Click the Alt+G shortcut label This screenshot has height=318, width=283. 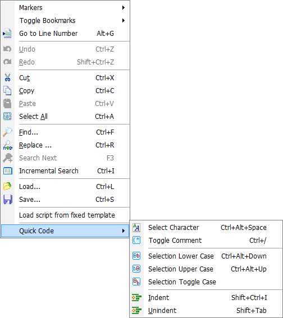coord(105,34)
